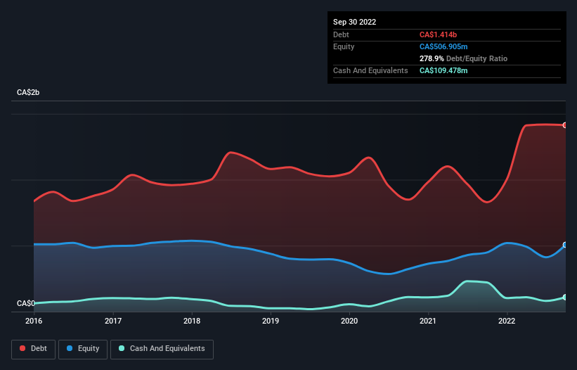Viewport: 577px width, 370px height.
Task: Click the CA$2b y-axis label
Action: point(28,92)
